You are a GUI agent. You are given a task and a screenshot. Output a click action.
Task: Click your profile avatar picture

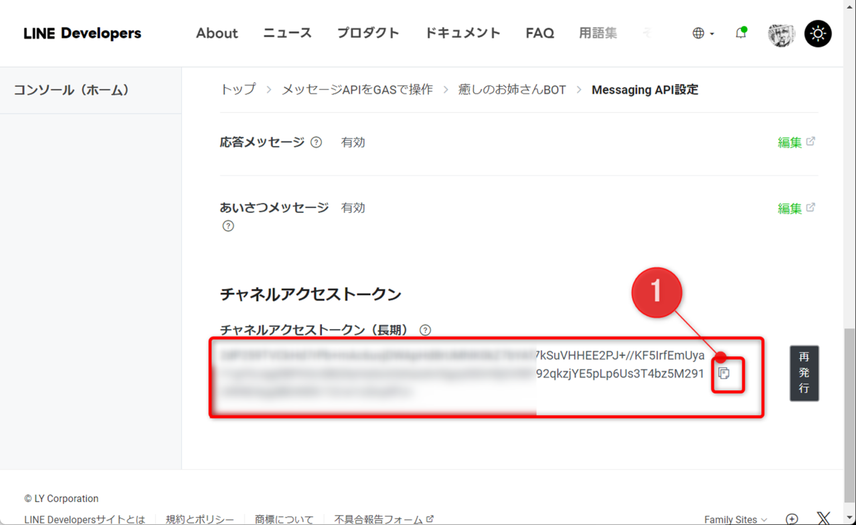point(781,33)
